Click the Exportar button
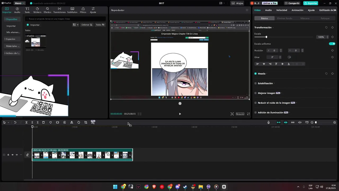Screen dimensions: 339x191 click(311, 3)
